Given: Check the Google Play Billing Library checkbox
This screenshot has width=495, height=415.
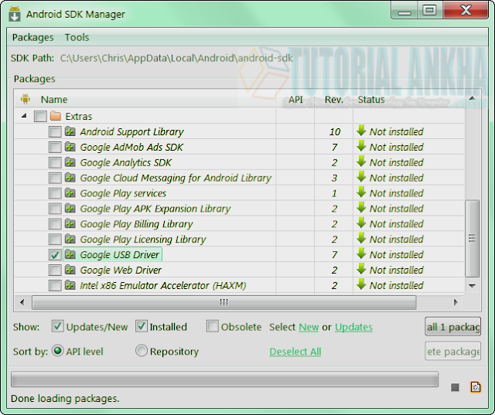Looking at the screenshot, I should [55, 224].
